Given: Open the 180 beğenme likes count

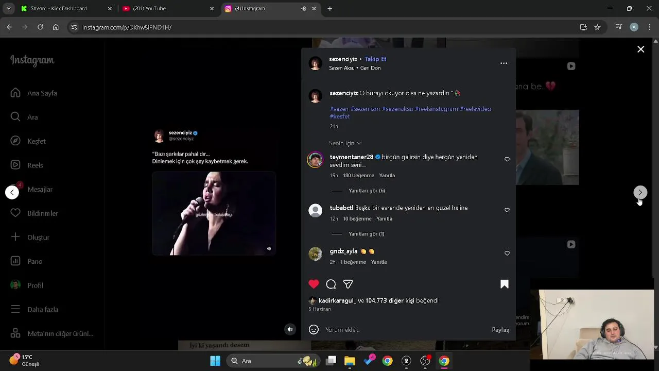Looking at the screenshot, I should (359, 175).
